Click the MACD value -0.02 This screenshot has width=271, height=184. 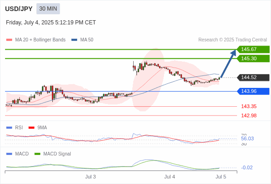[x=247, y=167]
